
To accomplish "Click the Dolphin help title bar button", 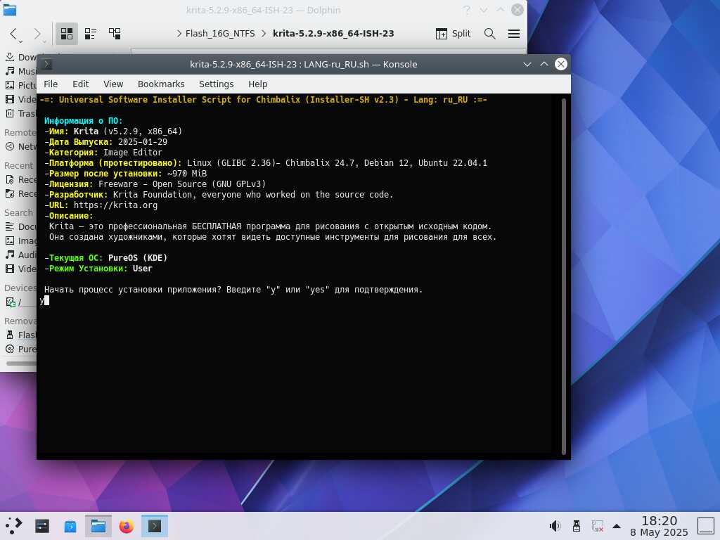I will [467, 10].
